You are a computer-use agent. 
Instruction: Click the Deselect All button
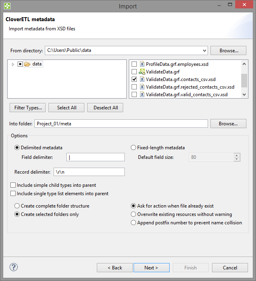click(106, 108)
